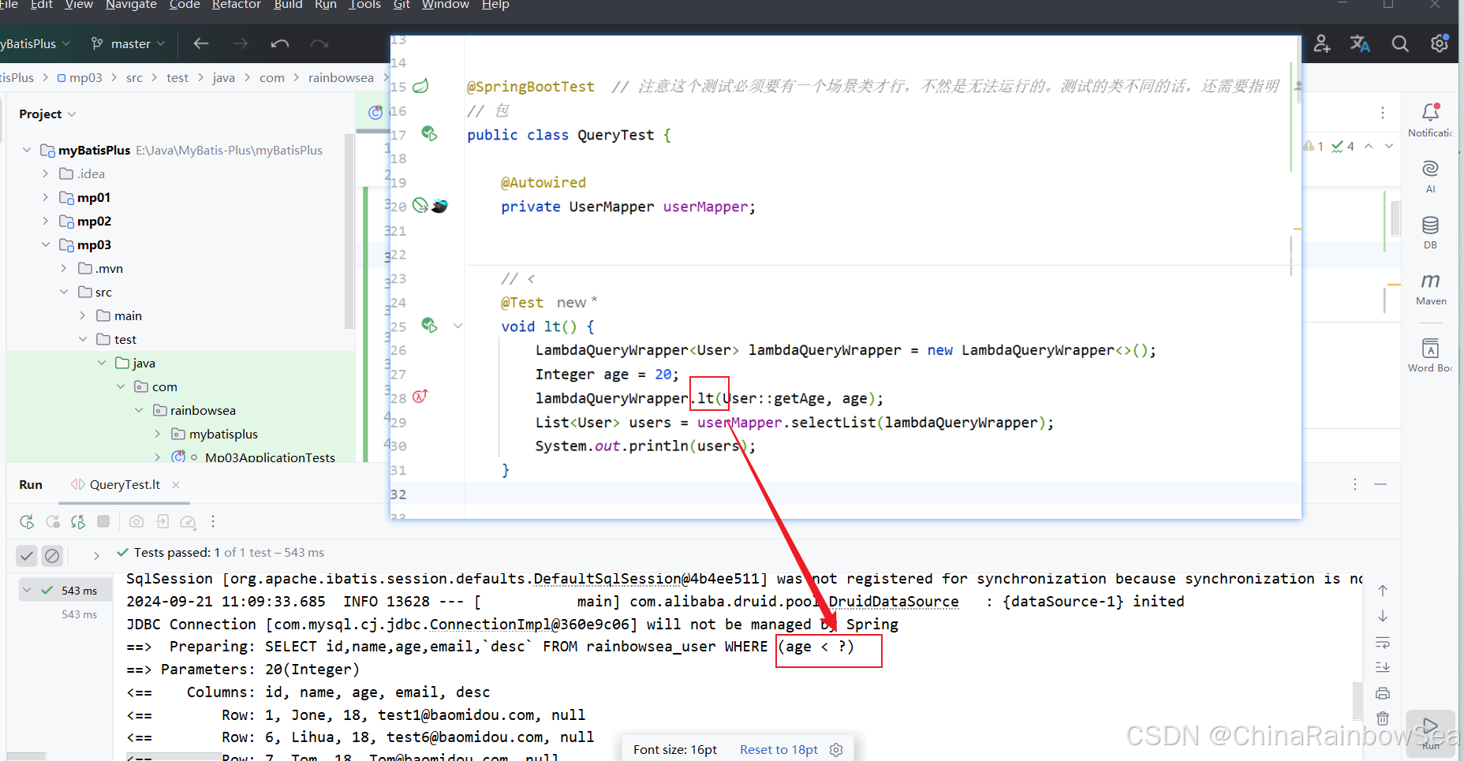Click the run gutter icon for lt()
Screen dimensions: 1464x761
[429, 325]
